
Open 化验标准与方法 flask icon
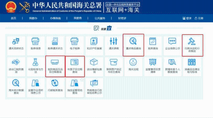coord(35,62)
